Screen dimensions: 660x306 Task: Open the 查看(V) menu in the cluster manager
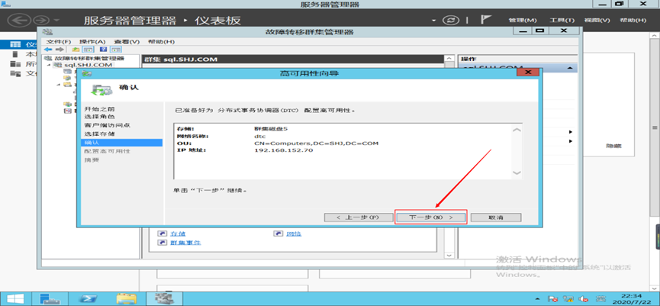click(127, 42)
